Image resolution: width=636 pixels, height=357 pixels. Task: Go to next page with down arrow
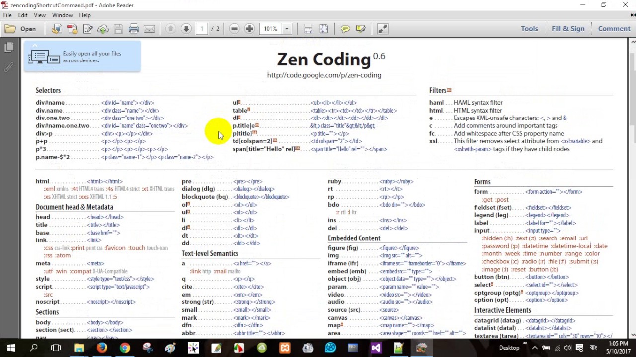coord(186,29)
